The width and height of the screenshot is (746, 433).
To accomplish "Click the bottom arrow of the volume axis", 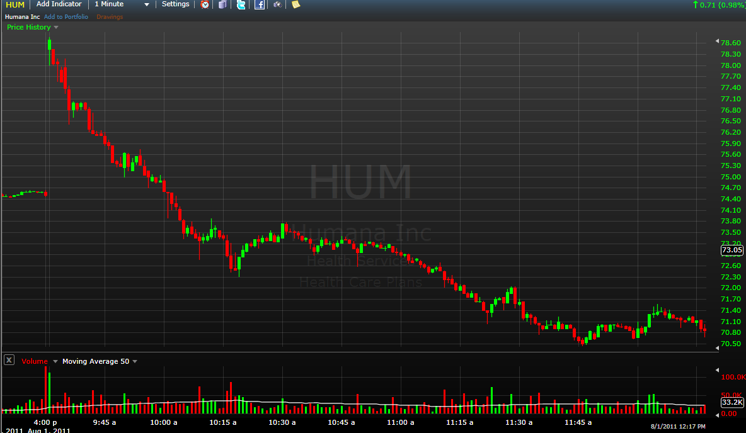I will tap(717, 415).
